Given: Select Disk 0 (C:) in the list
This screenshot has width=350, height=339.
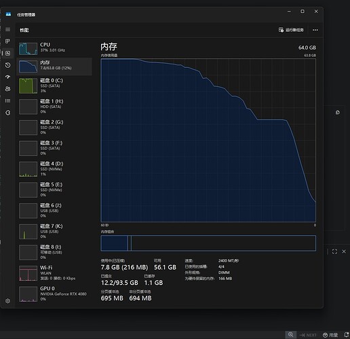Looking at the screenshot, I should coord(54,85).
